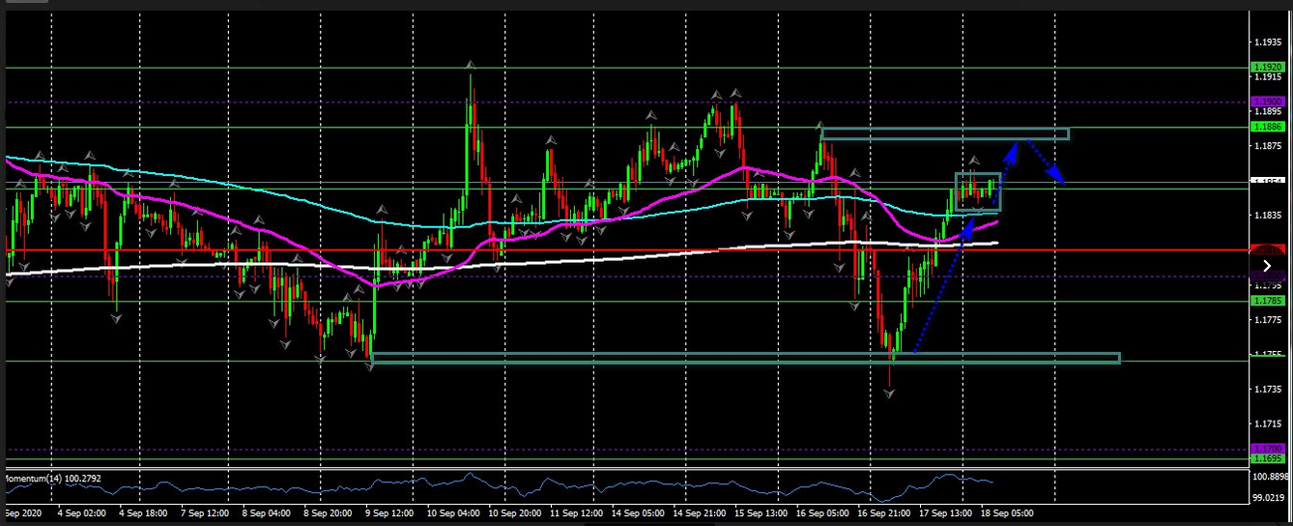Click the right chevron arrow button
The width and height of the screenshot is (1293, 526).
[1268, 266]
